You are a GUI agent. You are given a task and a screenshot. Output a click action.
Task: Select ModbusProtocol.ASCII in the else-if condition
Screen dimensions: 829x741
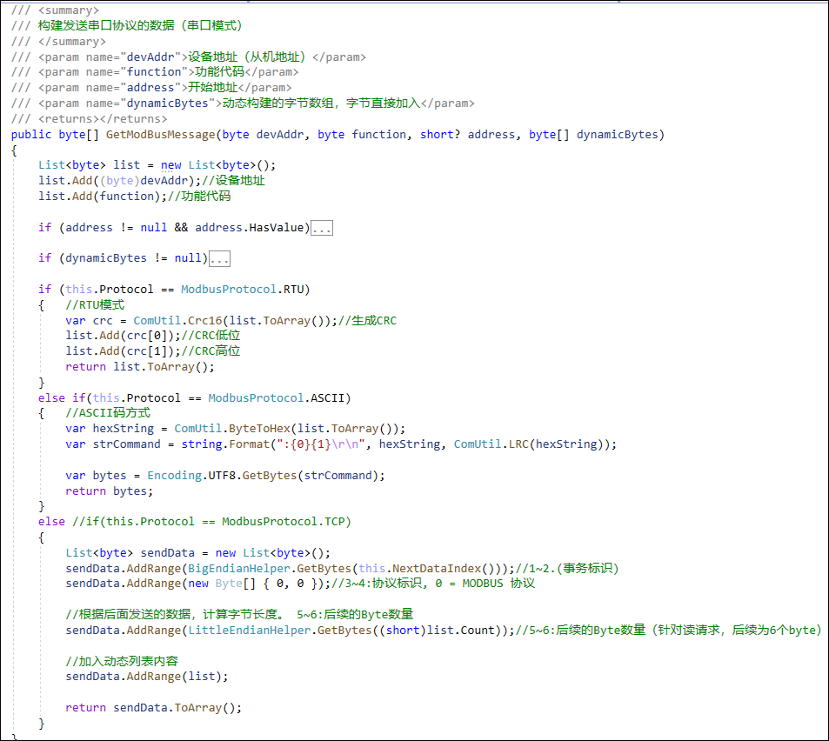click(277, 398)
